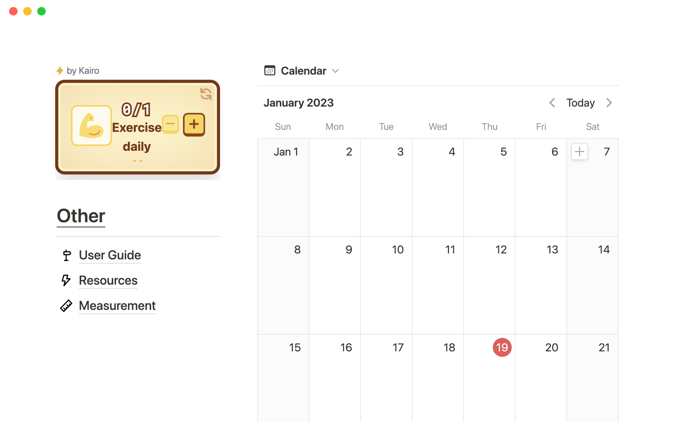Click the calendar view icon
Viewport: 675px width, 422px height.
coord(270,71)
